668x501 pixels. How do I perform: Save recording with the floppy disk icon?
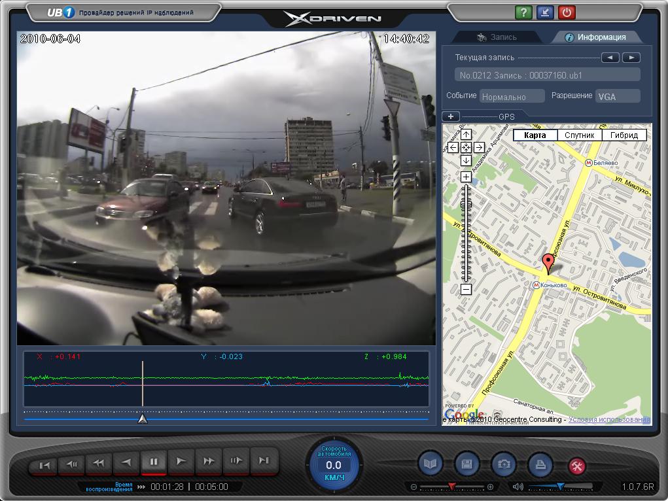coord(467,464)
